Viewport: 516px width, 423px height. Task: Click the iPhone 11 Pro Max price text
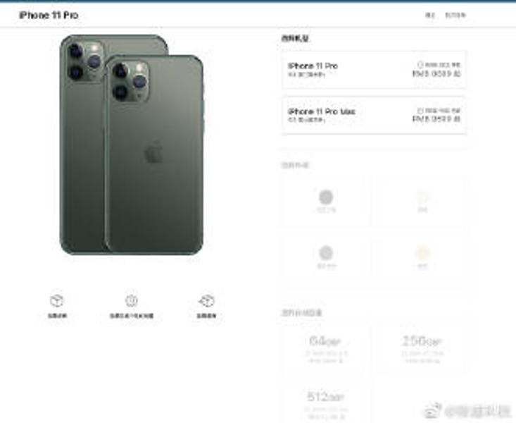(436, 118)
